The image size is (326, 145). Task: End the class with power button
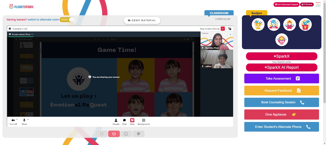click(114, 134)
